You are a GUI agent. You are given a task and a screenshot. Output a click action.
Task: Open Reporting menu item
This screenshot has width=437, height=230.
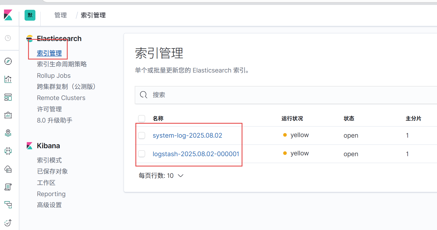[x=51, y=194]
